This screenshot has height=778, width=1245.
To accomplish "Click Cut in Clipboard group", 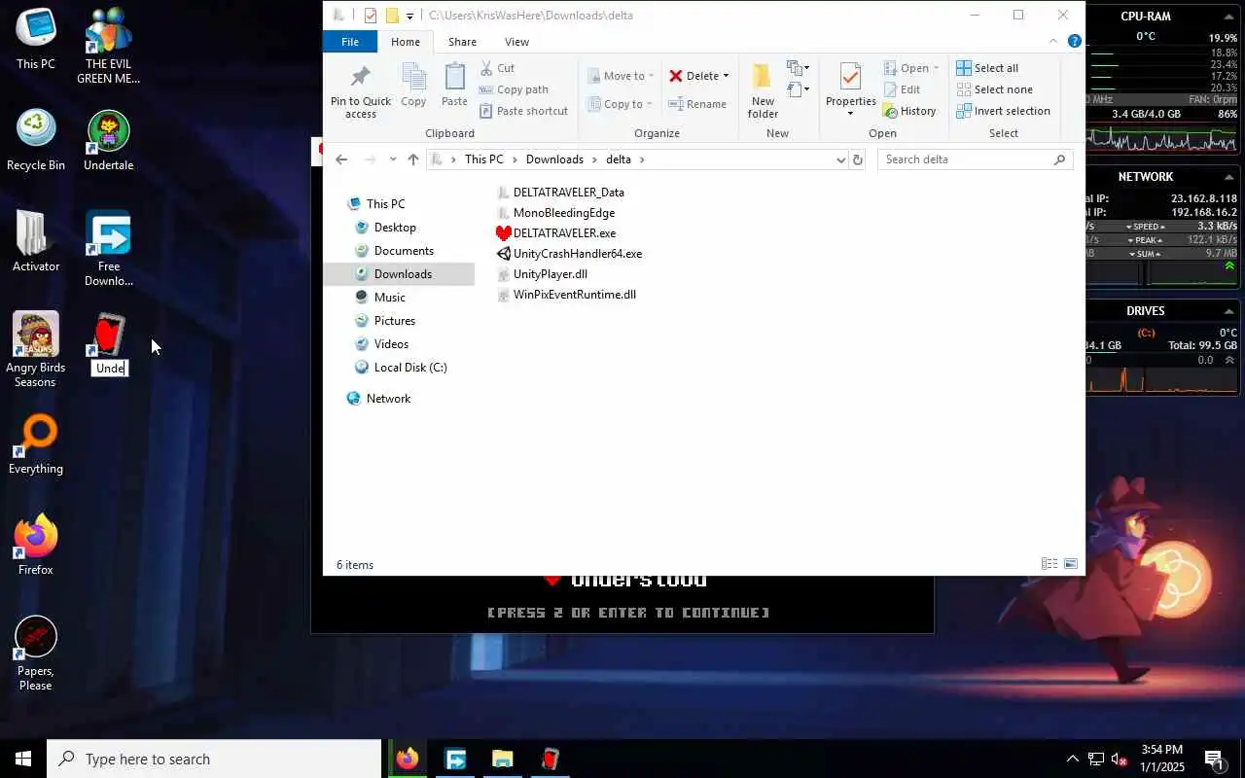I will (x=497, y=68).
